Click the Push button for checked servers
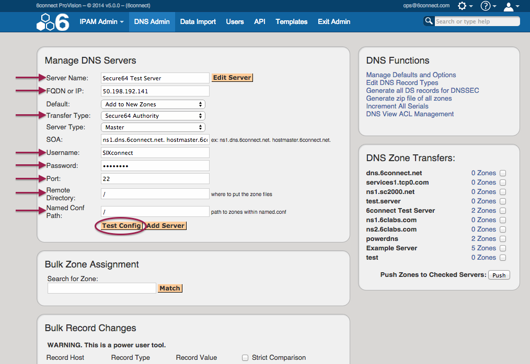Screen dimensions: 530x364 tap(499, 275)
